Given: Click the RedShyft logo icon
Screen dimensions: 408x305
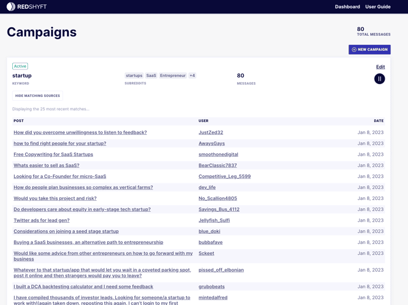Looking at the screenshot, I should tap(11, 6).
